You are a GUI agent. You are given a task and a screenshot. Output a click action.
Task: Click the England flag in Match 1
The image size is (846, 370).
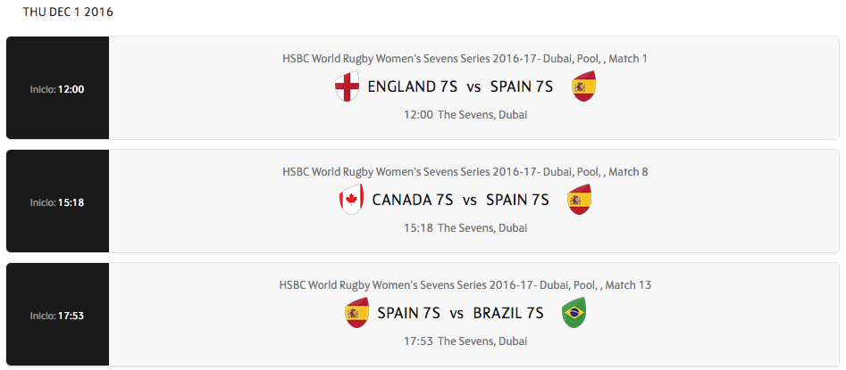click(x=347, y=86)
